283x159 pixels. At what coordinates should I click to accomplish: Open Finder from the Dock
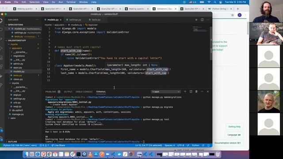[x=27, y=154]
